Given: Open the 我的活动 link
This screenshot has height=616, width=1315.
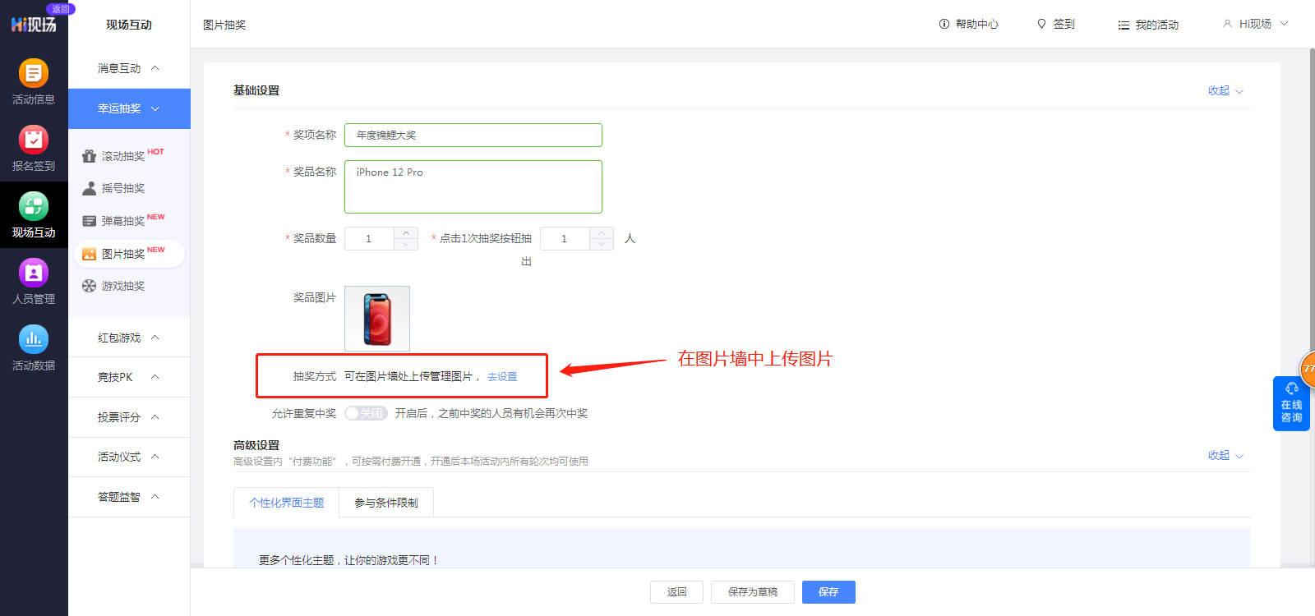Looking at the screenshot, I should tap(1157, 25).
